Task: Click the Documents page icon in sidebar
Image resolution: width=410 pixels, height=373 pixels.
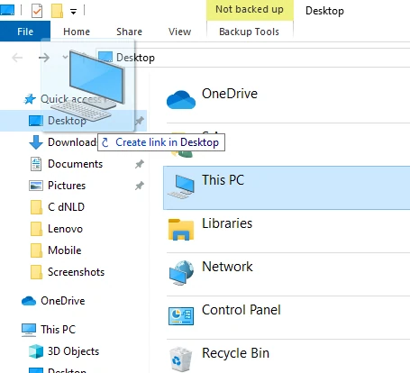Action: pos(36,164)
